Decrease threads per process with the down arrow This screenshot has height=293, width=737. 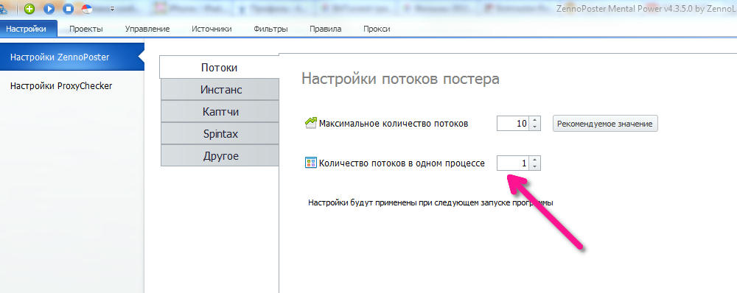tap(535, 166)
